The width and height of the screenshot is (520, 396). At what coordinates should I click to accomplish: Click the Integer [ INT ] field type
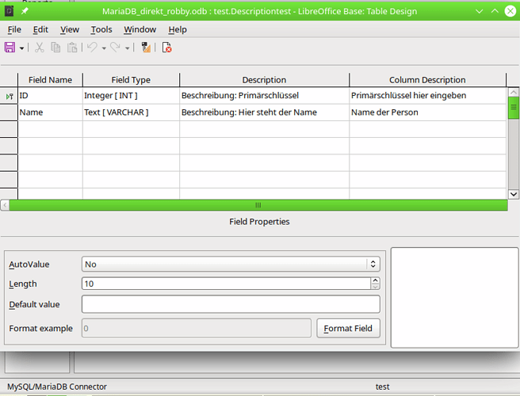(x=131, y=96)
